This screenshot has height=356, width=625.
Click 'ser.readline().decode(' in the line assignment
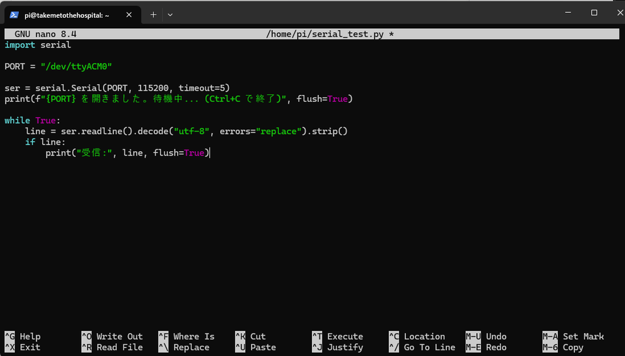tap(117, 131)
